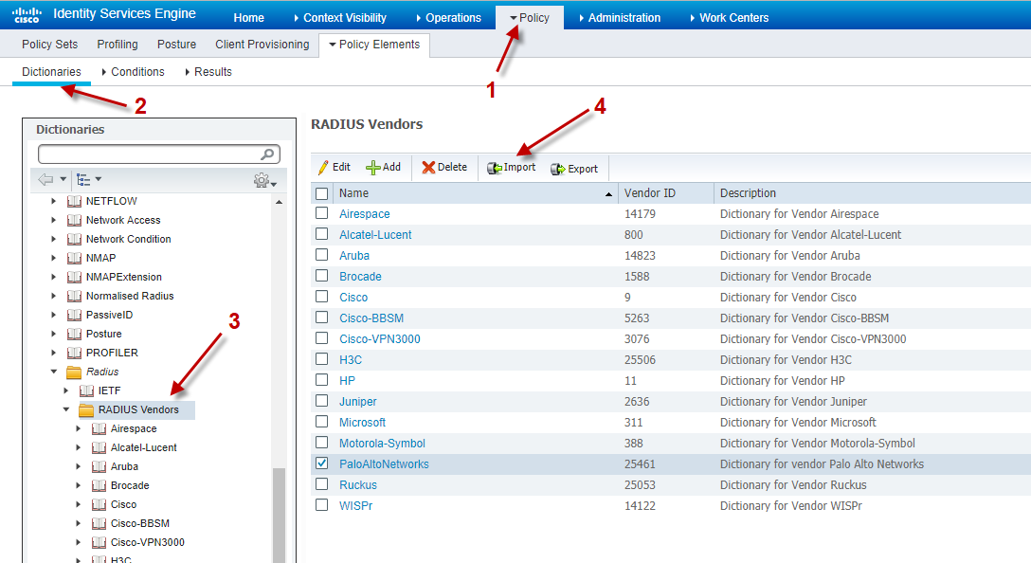Check the Alcatel-Lucent row checkbox

pos(321,234)
